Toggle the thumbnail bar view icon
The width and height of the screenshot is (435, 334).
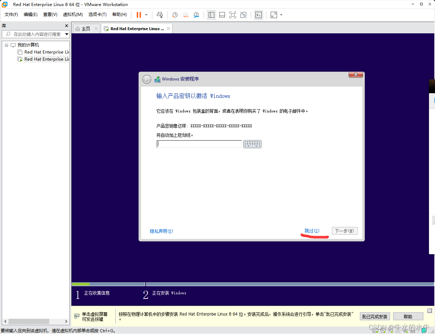222,15
